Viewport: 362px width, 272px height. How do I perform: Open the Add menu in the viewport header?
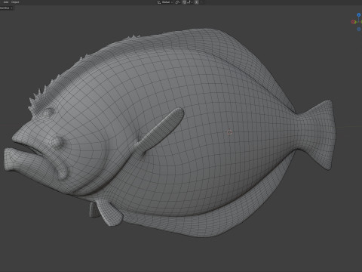pos(5,2)
